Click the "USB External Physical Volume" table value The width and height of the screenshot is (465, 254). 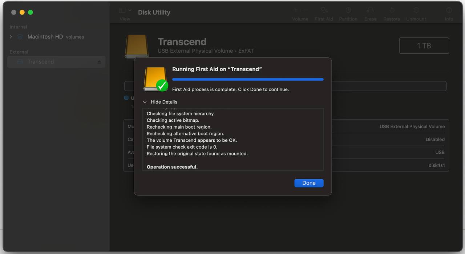point(412,127)
